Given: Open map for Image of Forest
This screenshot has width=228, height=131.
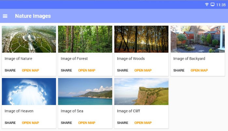Looking at the screenshot, I should (87, 70).
